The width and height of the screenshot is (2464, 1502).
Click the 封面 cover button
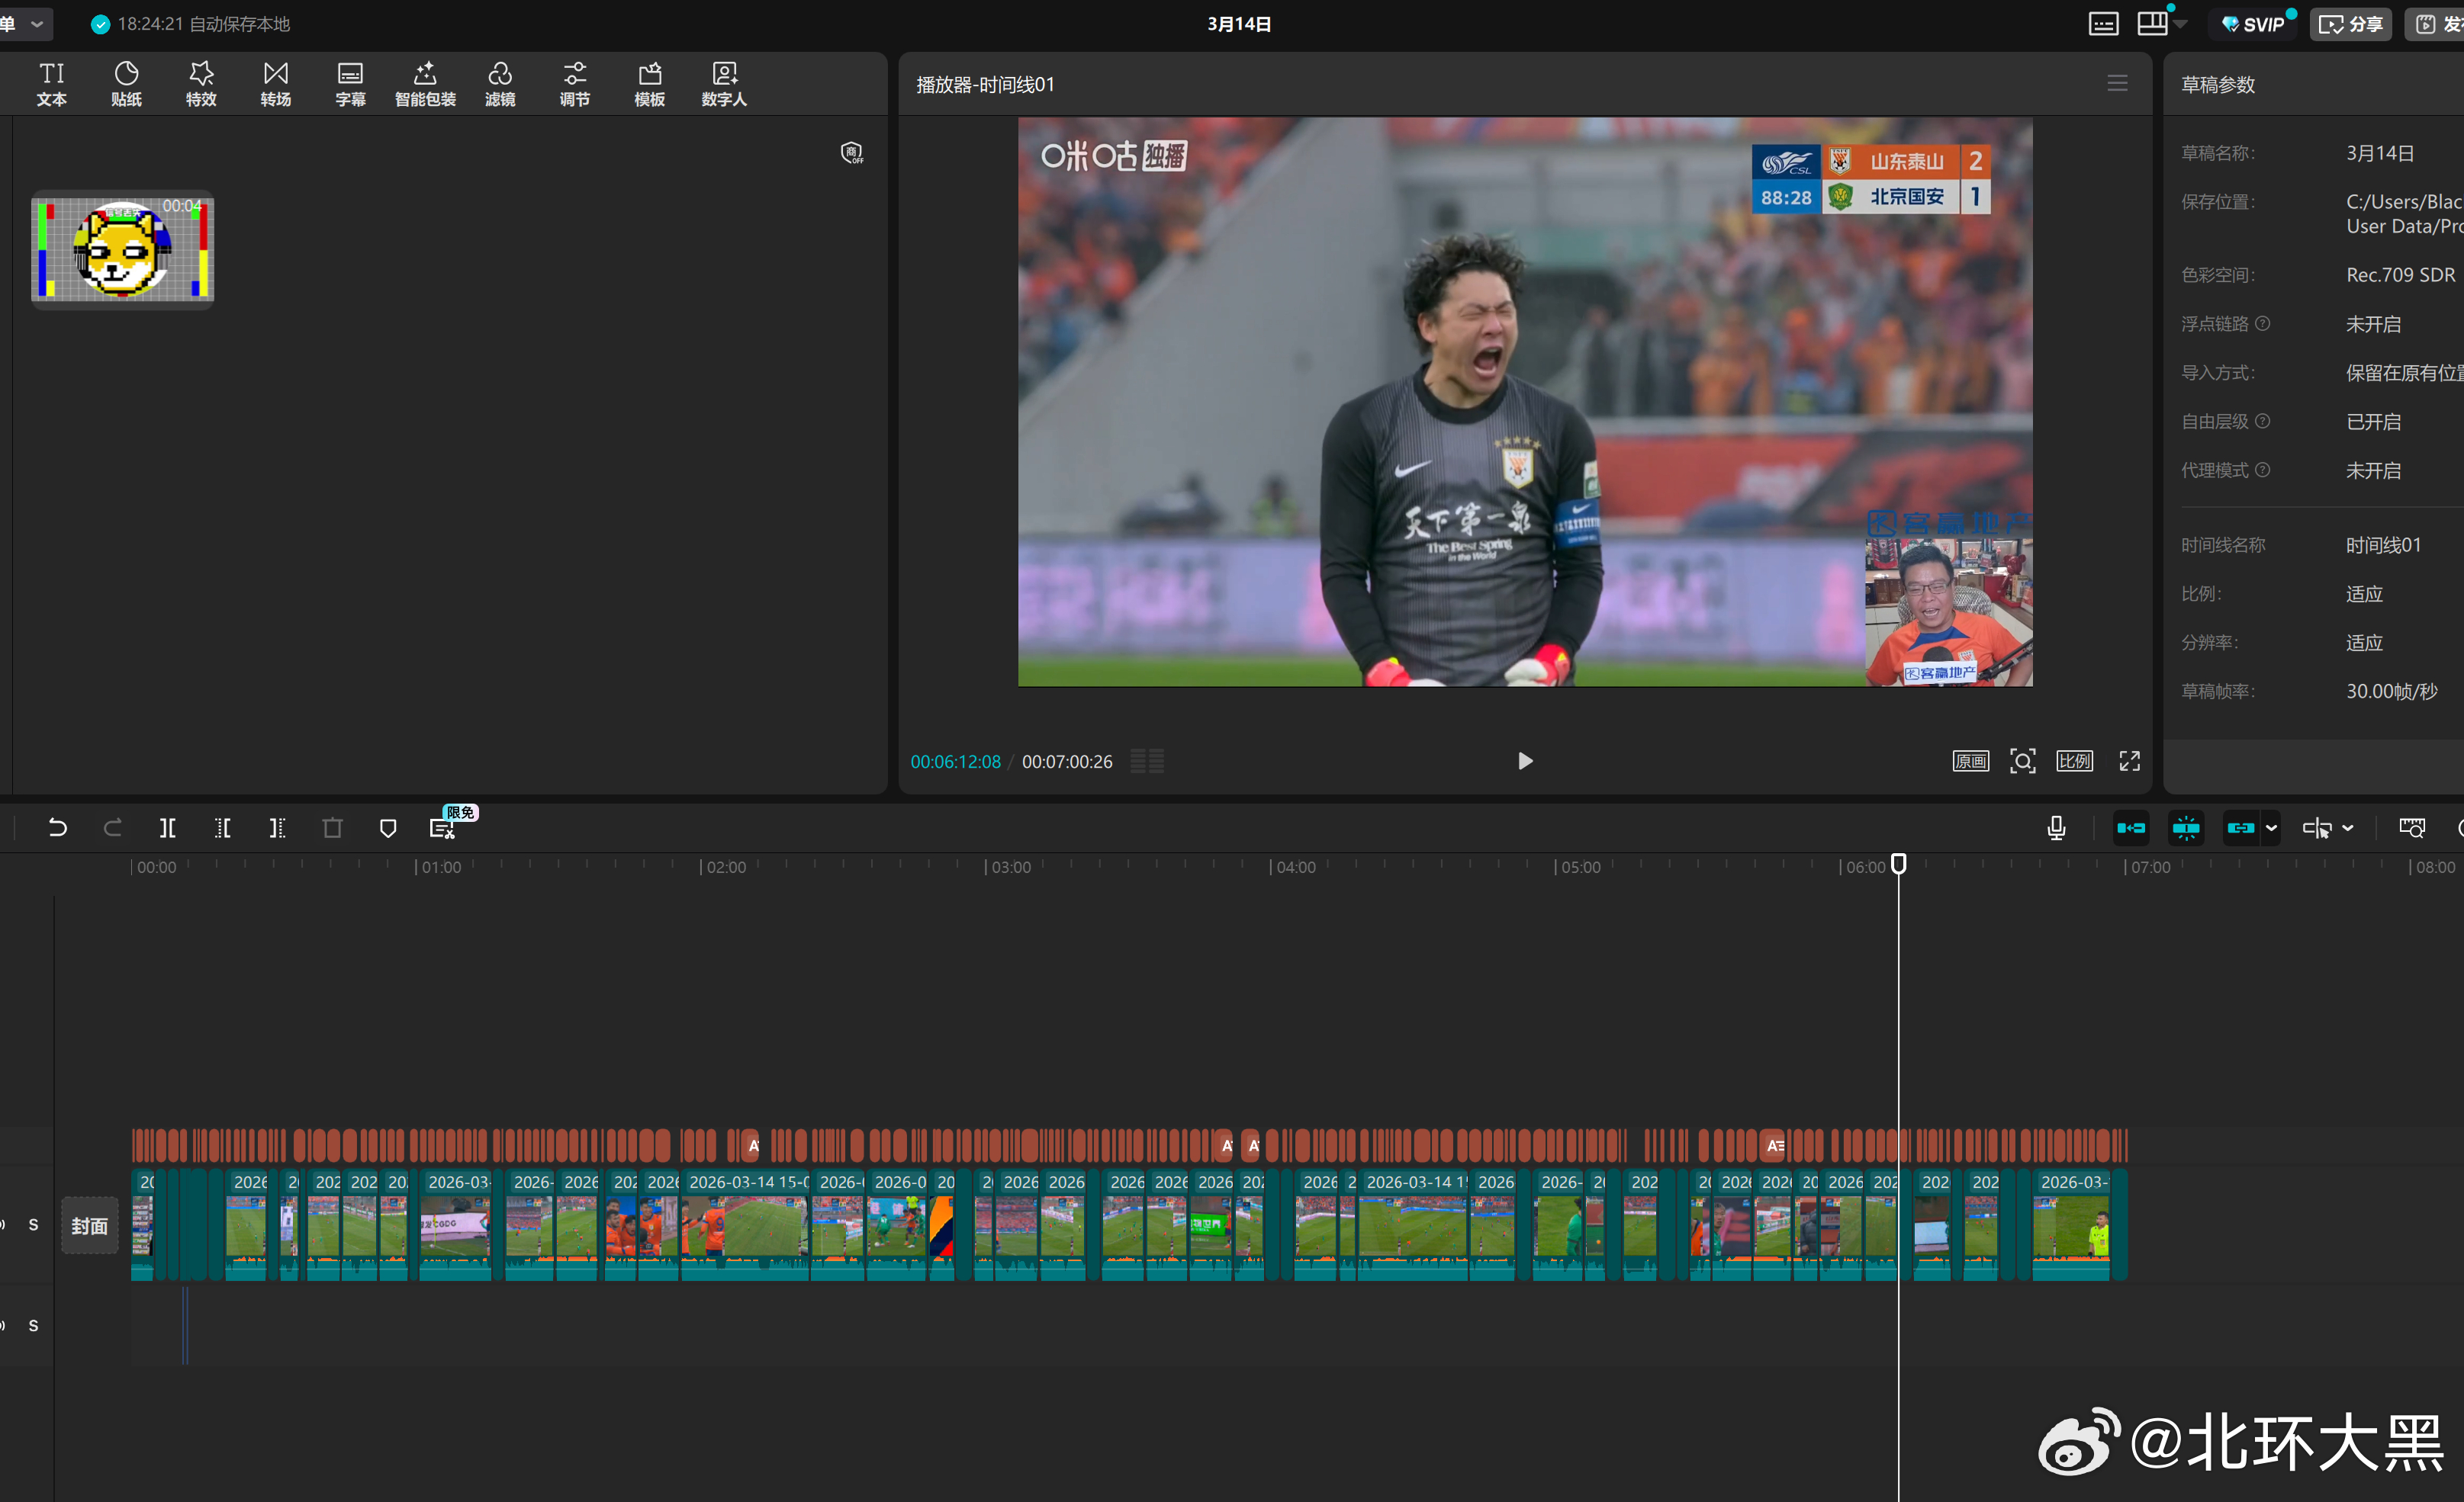(89, 1225)
